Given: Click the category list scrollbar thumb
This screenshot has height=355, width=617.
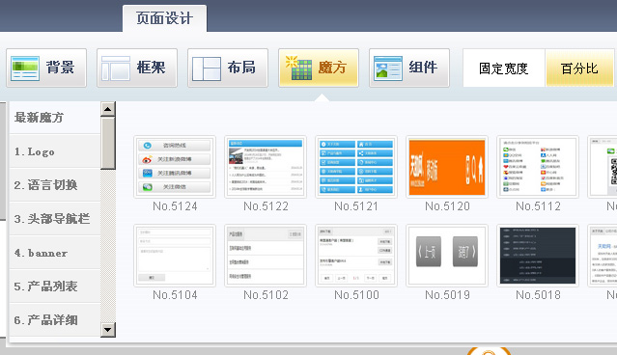Looking at the screenshot, I should pos(108,143).
